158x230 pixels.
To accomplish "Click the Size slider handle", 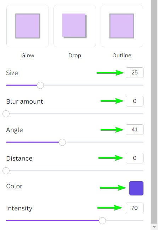I will click(x=40, y=85).
